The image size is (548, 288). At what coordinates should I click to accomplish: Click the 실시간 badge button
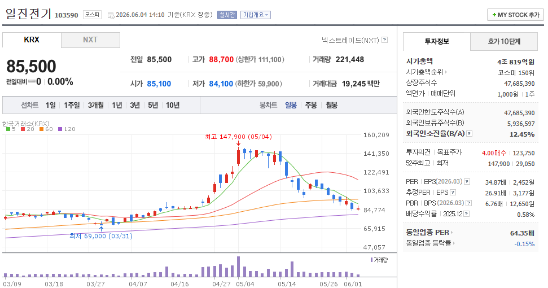[227, 15]
